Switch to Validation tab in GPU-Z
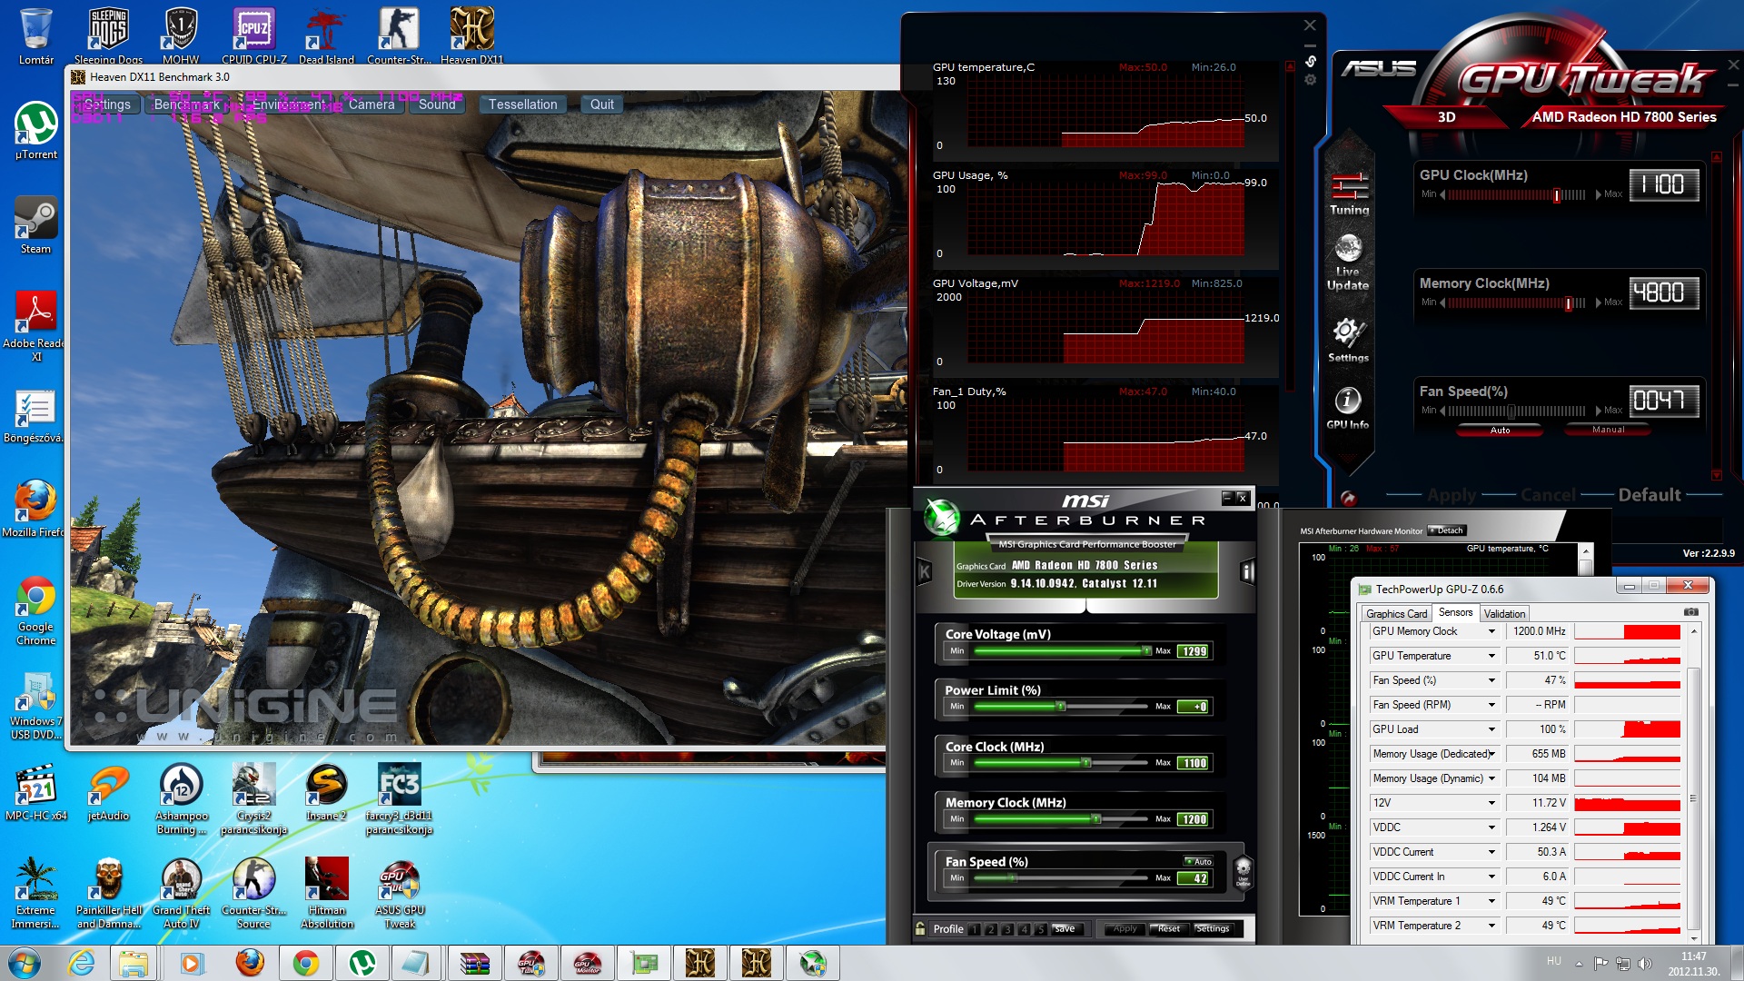The width and height of the screenshot is (1744, 981). pyautogui.click(x=1504, y=614)
